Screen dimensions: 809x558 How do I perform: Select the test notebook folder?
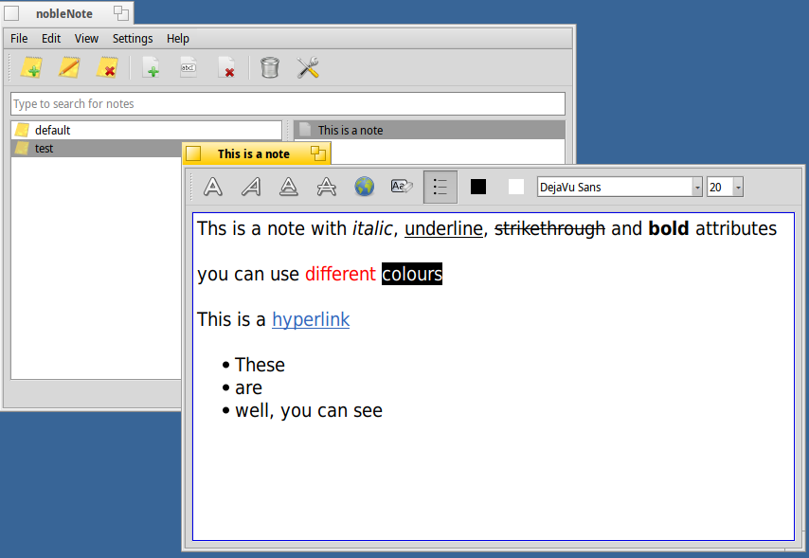[96, 149]
